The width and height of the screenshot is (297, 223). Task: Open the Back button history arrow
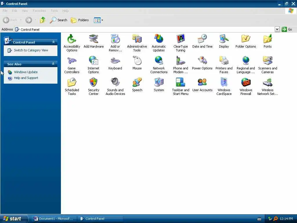click(x=21, y=20)
